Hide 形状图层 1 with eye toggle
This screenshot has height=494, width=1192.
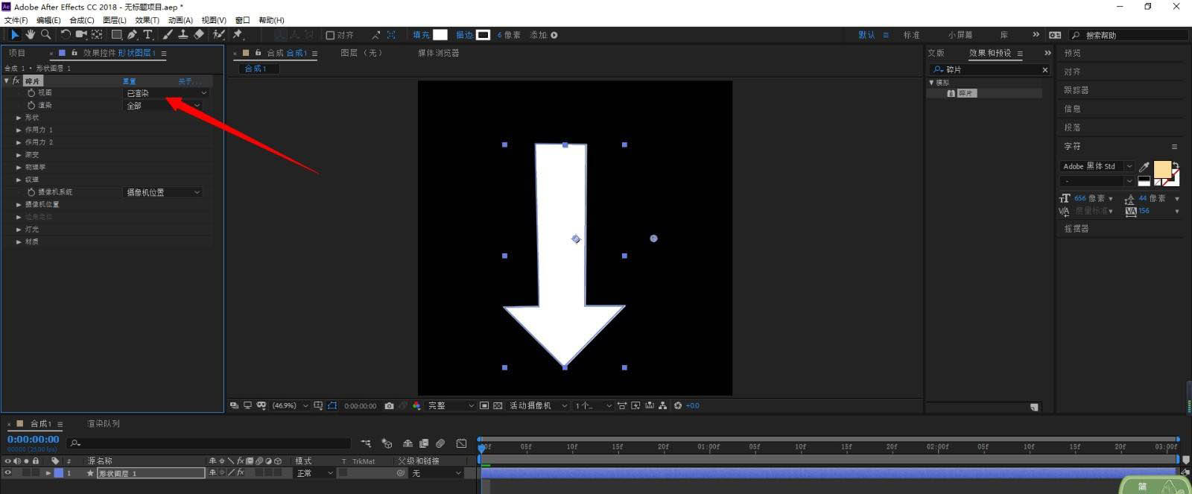(x=8, y=473)
